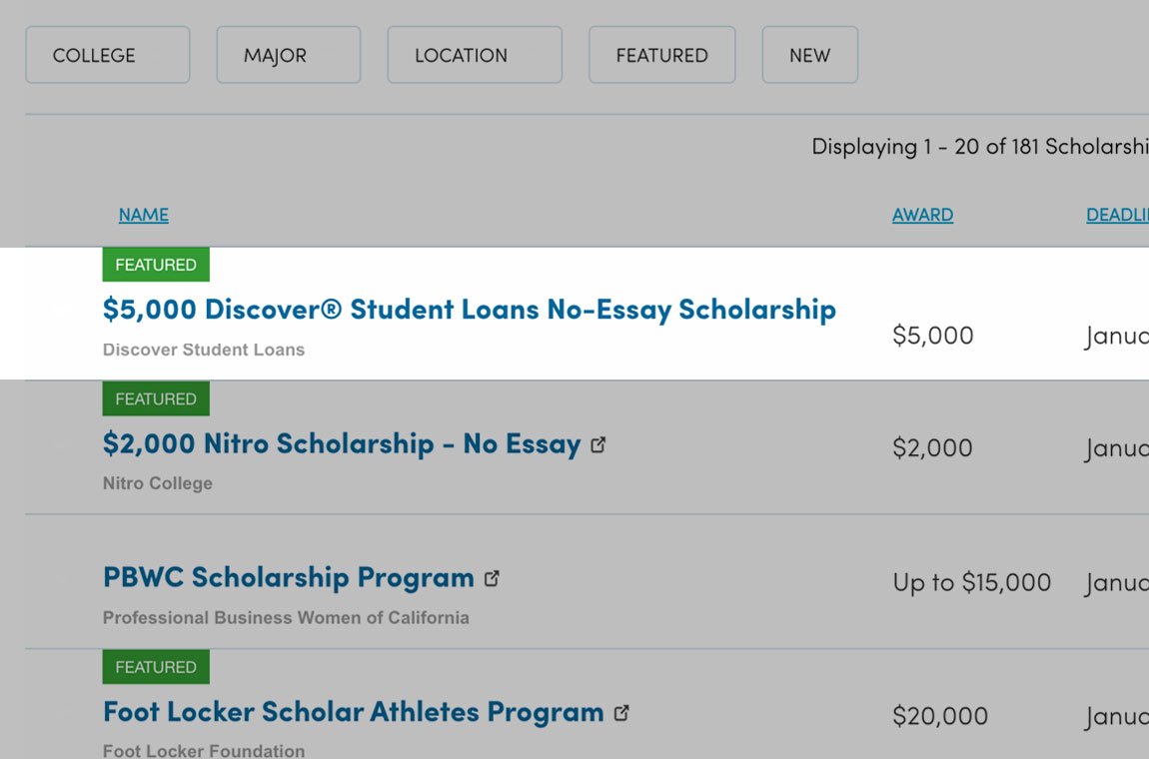Screen dimensions: 1149x759
Task: Click the external link icon next to PBWC Scholarship Program
Action: click(x=492, y=578)
